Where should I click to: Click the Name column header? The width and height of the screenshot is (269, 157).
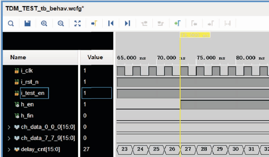click(18, 57)
